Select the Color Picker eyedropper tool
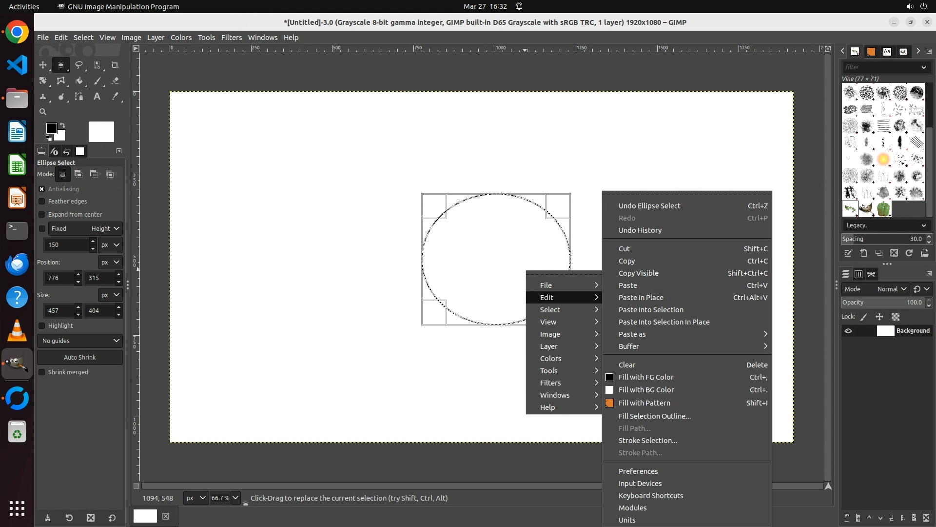This screenshot has width=936, height=527. 115,97
